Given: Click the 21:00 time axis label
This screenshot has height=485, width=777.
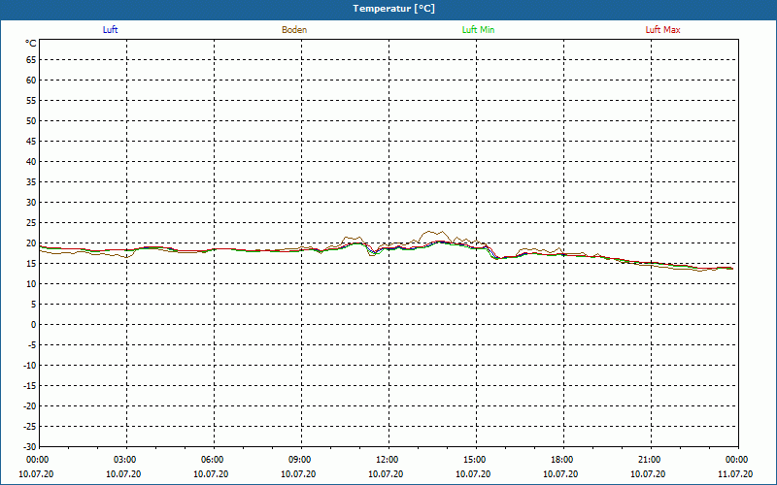Looking at the screenshot, I should click(650, 460).
